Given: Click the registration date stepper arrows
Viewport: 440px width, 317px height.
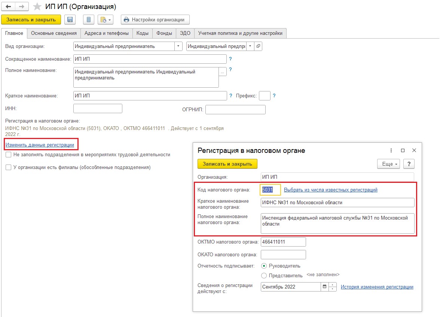Looking at the screenshot, I should (333, 287).
